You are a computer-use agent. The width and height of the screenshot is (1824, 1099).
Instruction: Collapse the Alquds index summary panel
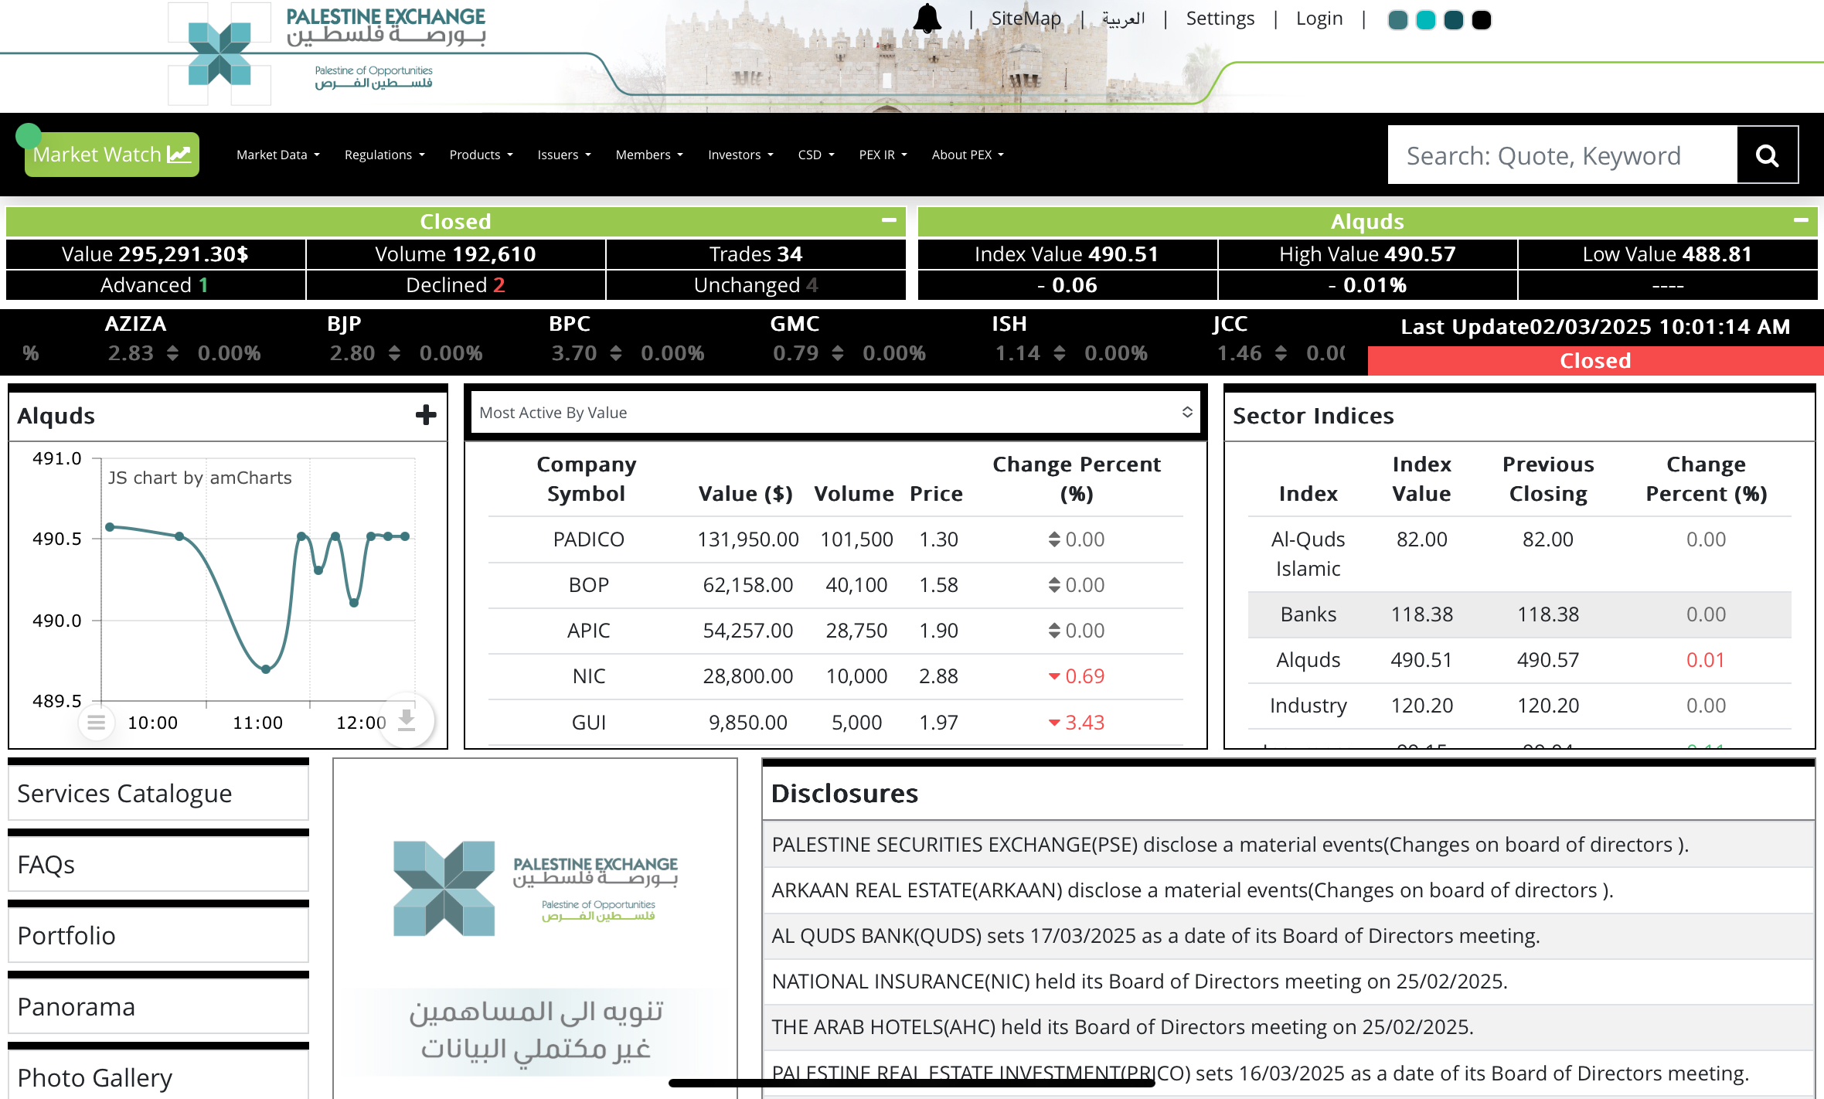pyautogui.click(x=1801, y=220)
